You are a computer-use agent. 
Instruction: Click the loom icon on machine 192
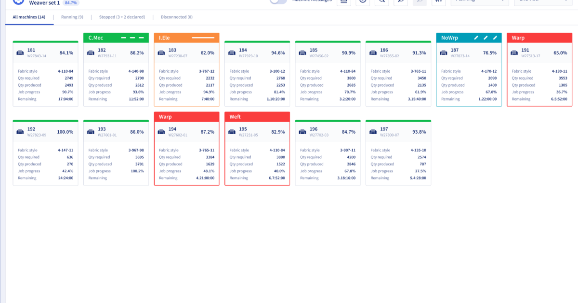20,132
